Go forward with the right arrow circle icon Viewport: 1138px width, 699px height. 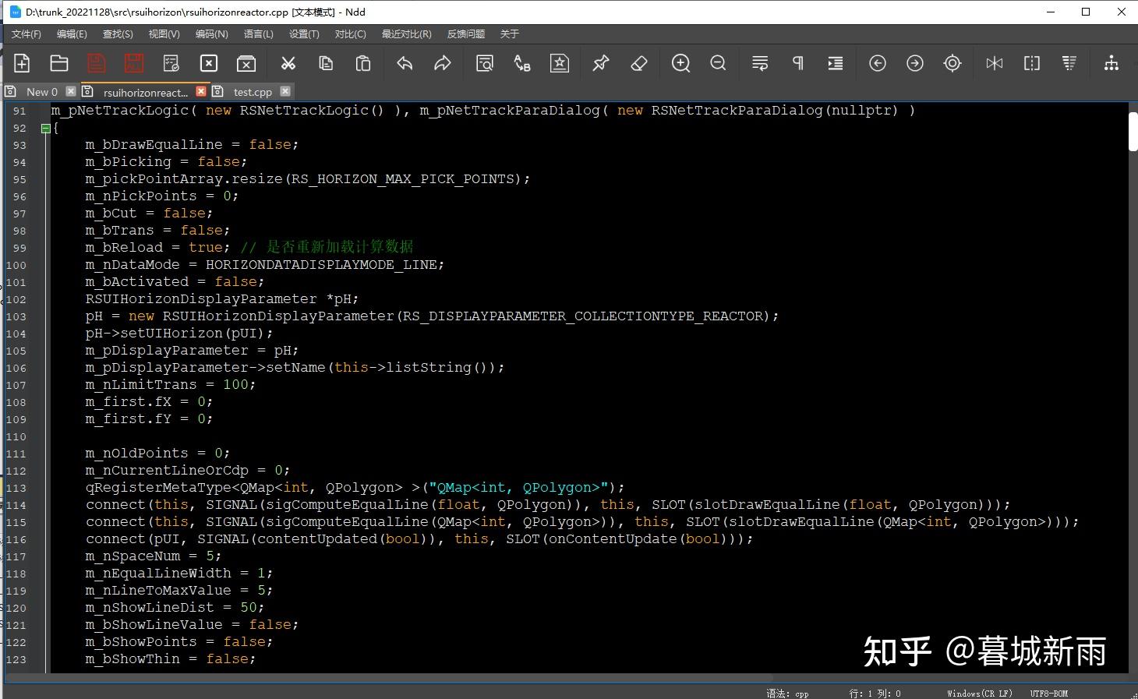915,63
